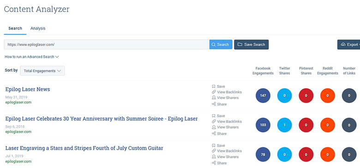Screen dimensions: 360x168
Task: Expand How to run an Advanced Search
Action: click(x=32, y=57)
